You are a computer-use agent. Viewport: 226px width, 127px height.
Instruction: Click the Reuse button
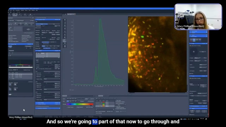(x=32, y=20)
